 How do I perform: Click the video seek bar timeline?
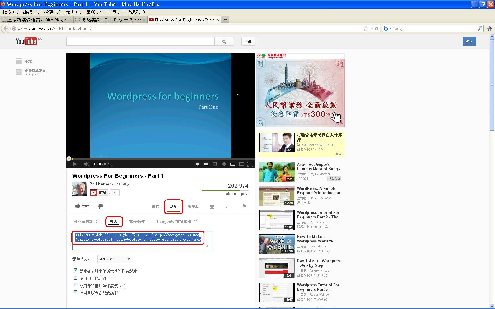point(161,159)
